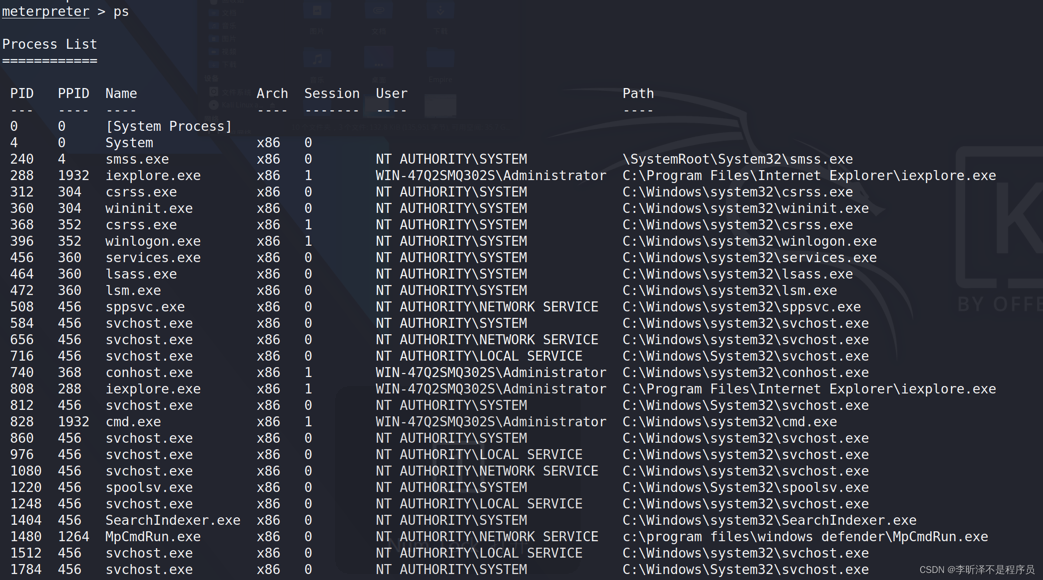This screenshot has height=580, width=1043.
Task: Select the \SystemRoot\System32\smss.exe path
Action: pyautogui.click(x=738, y=159)
